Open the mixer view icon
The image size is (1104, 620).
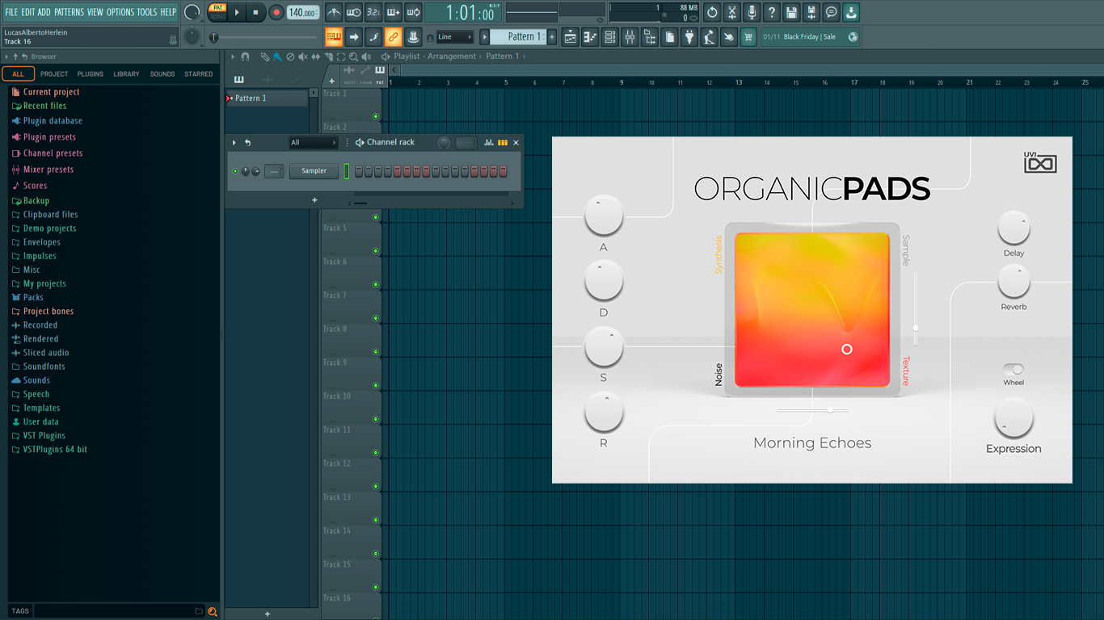click(630, 37)
